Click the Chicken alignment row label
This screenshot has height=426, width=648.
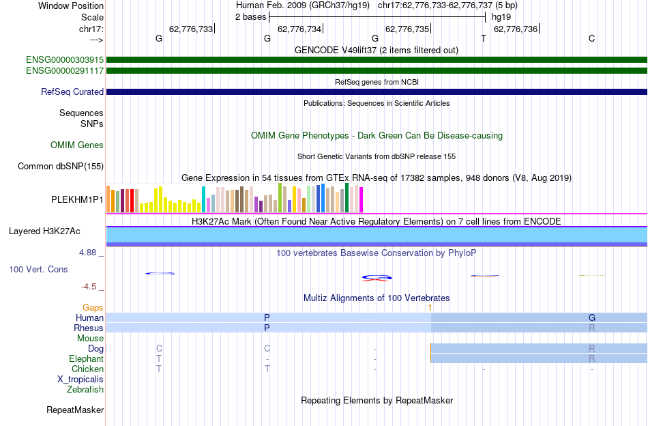(x=87, y=369)
